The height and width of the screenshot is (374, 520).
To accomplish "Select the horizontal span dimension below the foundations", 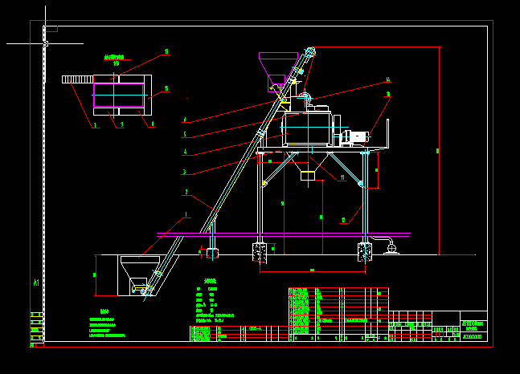I will pyautogui.click(x=313, y=271).
